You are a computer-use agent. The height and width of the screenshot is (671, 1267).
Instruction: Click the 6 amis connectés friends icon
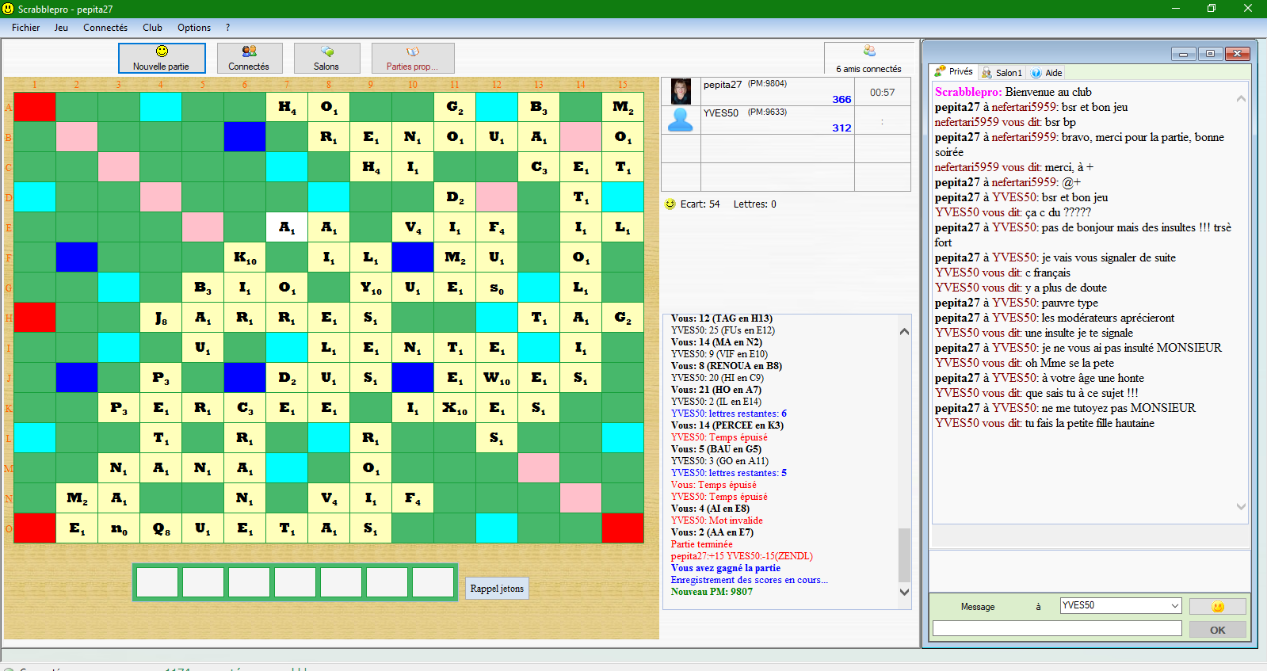click(x=869, y=51)
